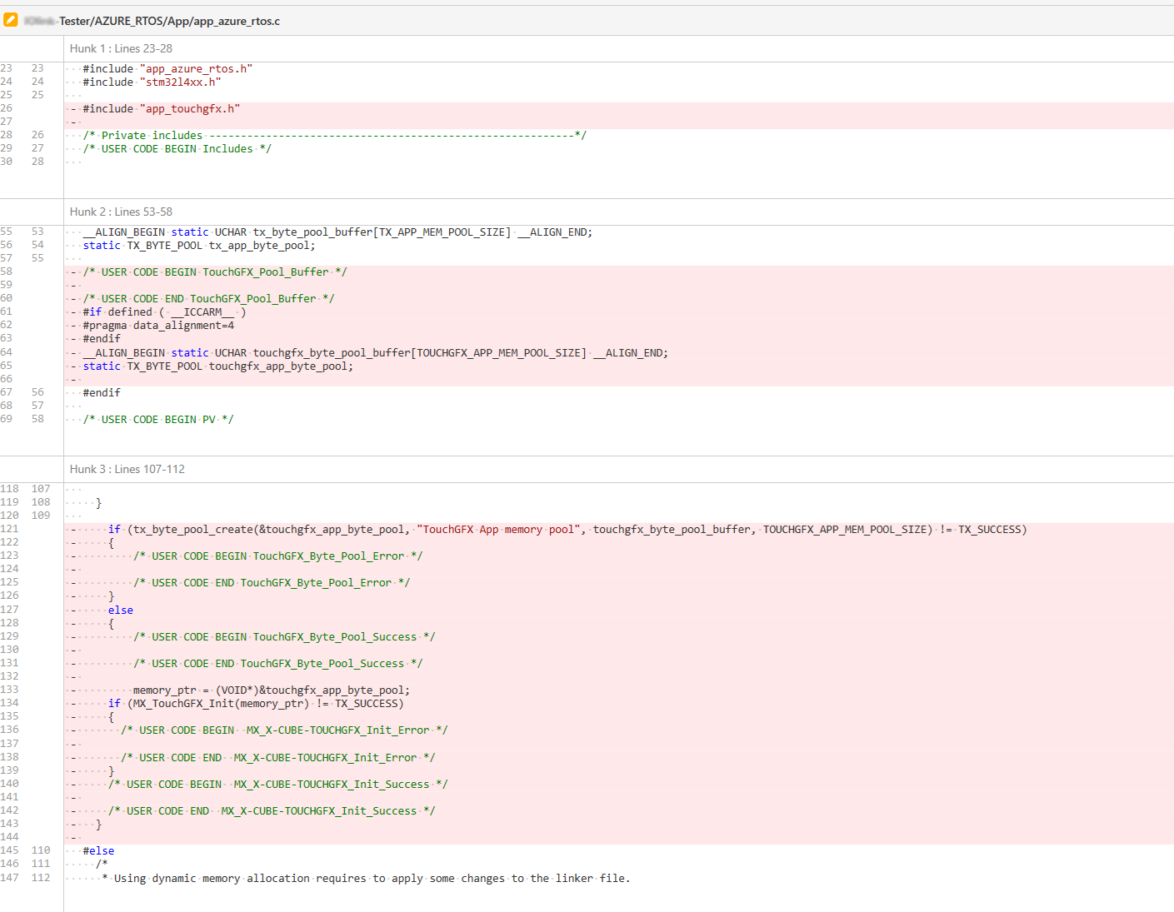The image size is (1174, 912).
Task: Click the memory_ptr assignment removed line
Action: click(271, 690)
